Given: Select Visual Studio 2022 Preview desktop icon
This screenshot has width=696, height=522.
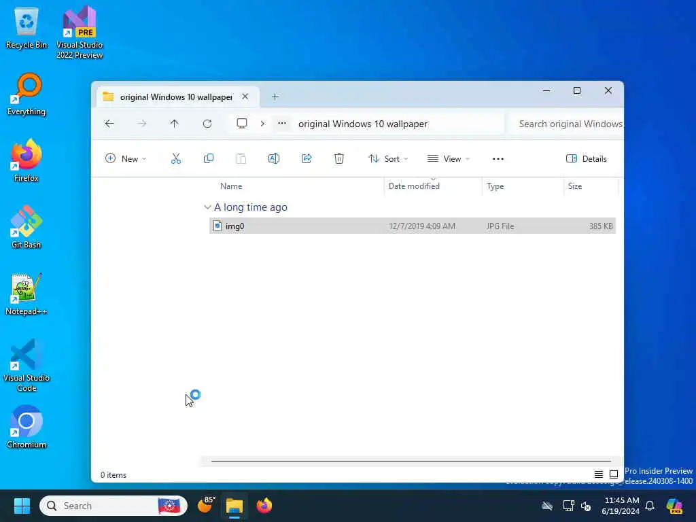Looking at the screenshot, I should pyautogui.click(x=80, y=33).
